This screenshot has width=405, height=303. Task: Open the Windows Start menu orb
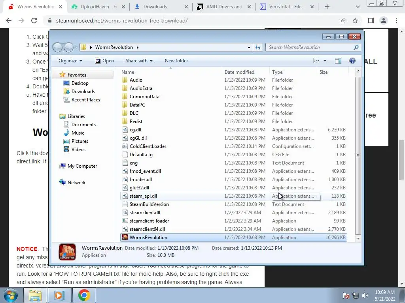click(x=11, y=295)
